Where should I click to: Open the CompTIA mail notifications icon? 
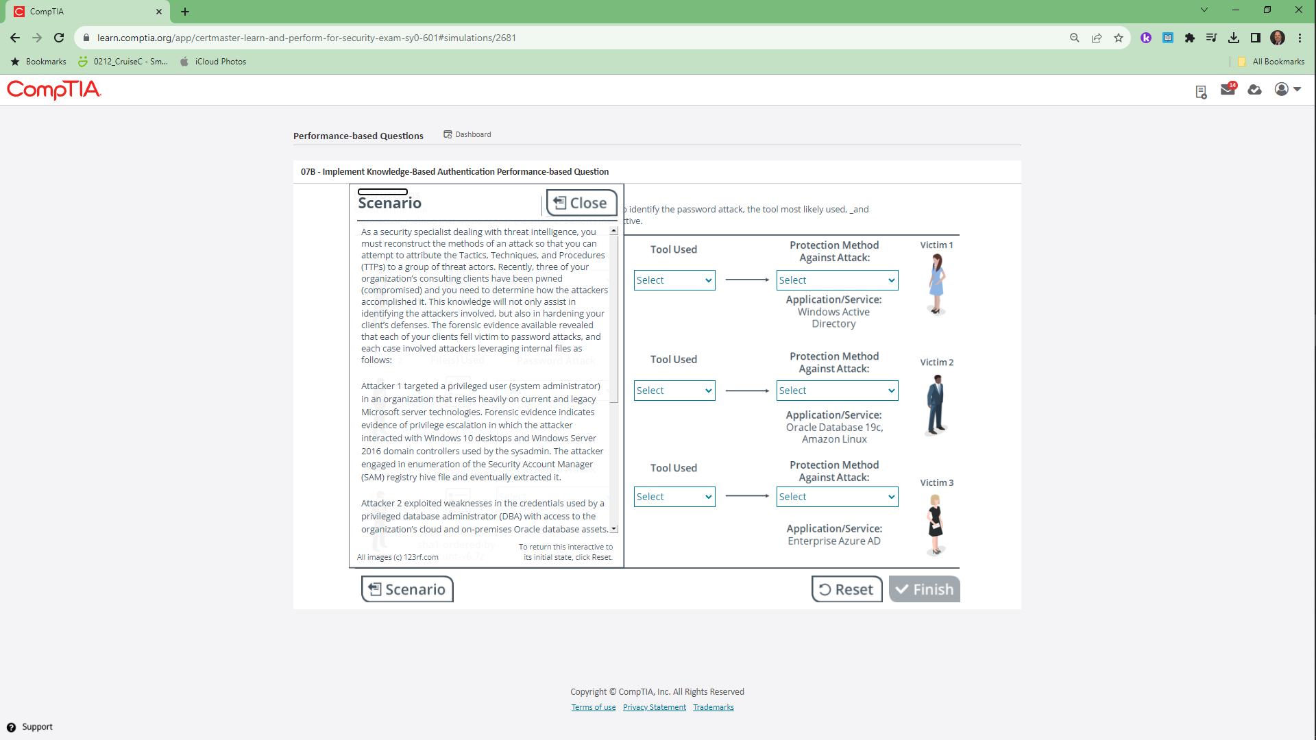pos(1228,90)
